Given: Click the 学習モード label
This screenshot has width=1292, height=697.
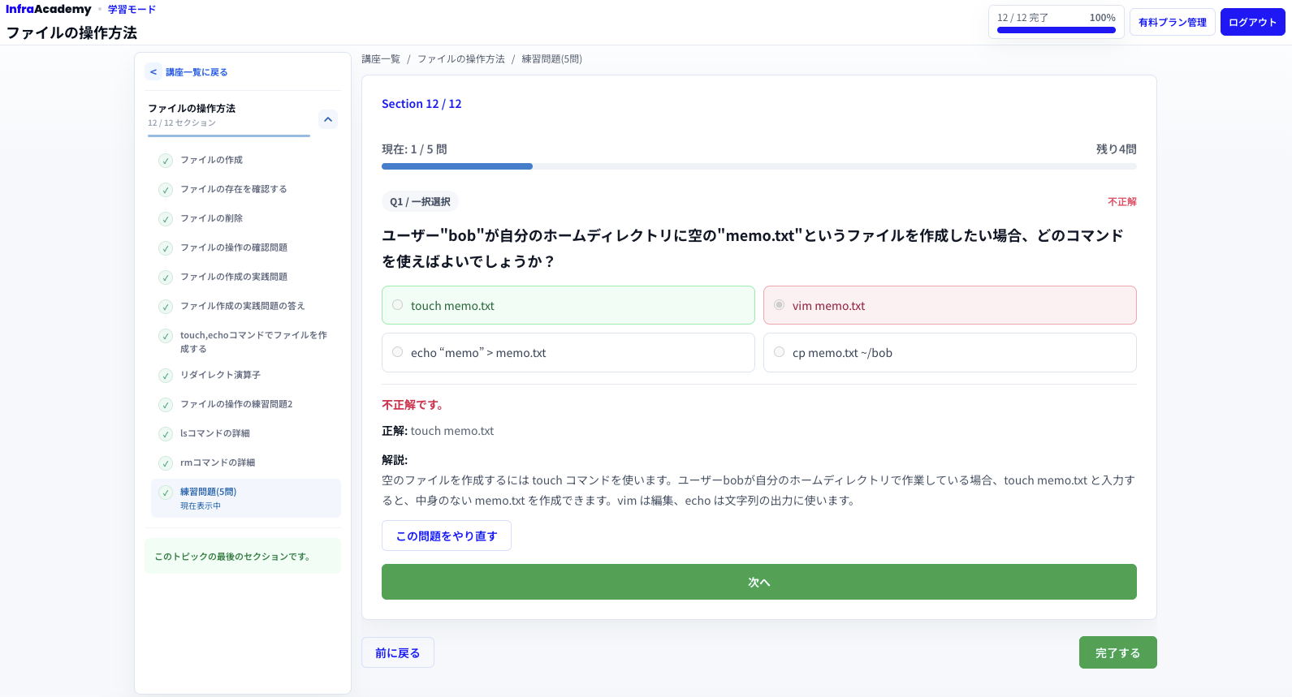Looking at the screenshot, I should (x=132, y=10).
